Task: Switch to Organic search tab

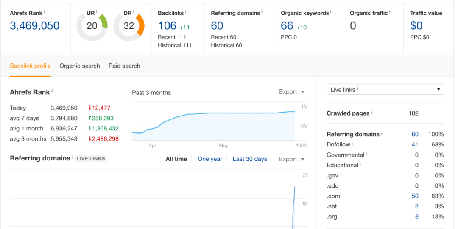Action: coord(80,66)
